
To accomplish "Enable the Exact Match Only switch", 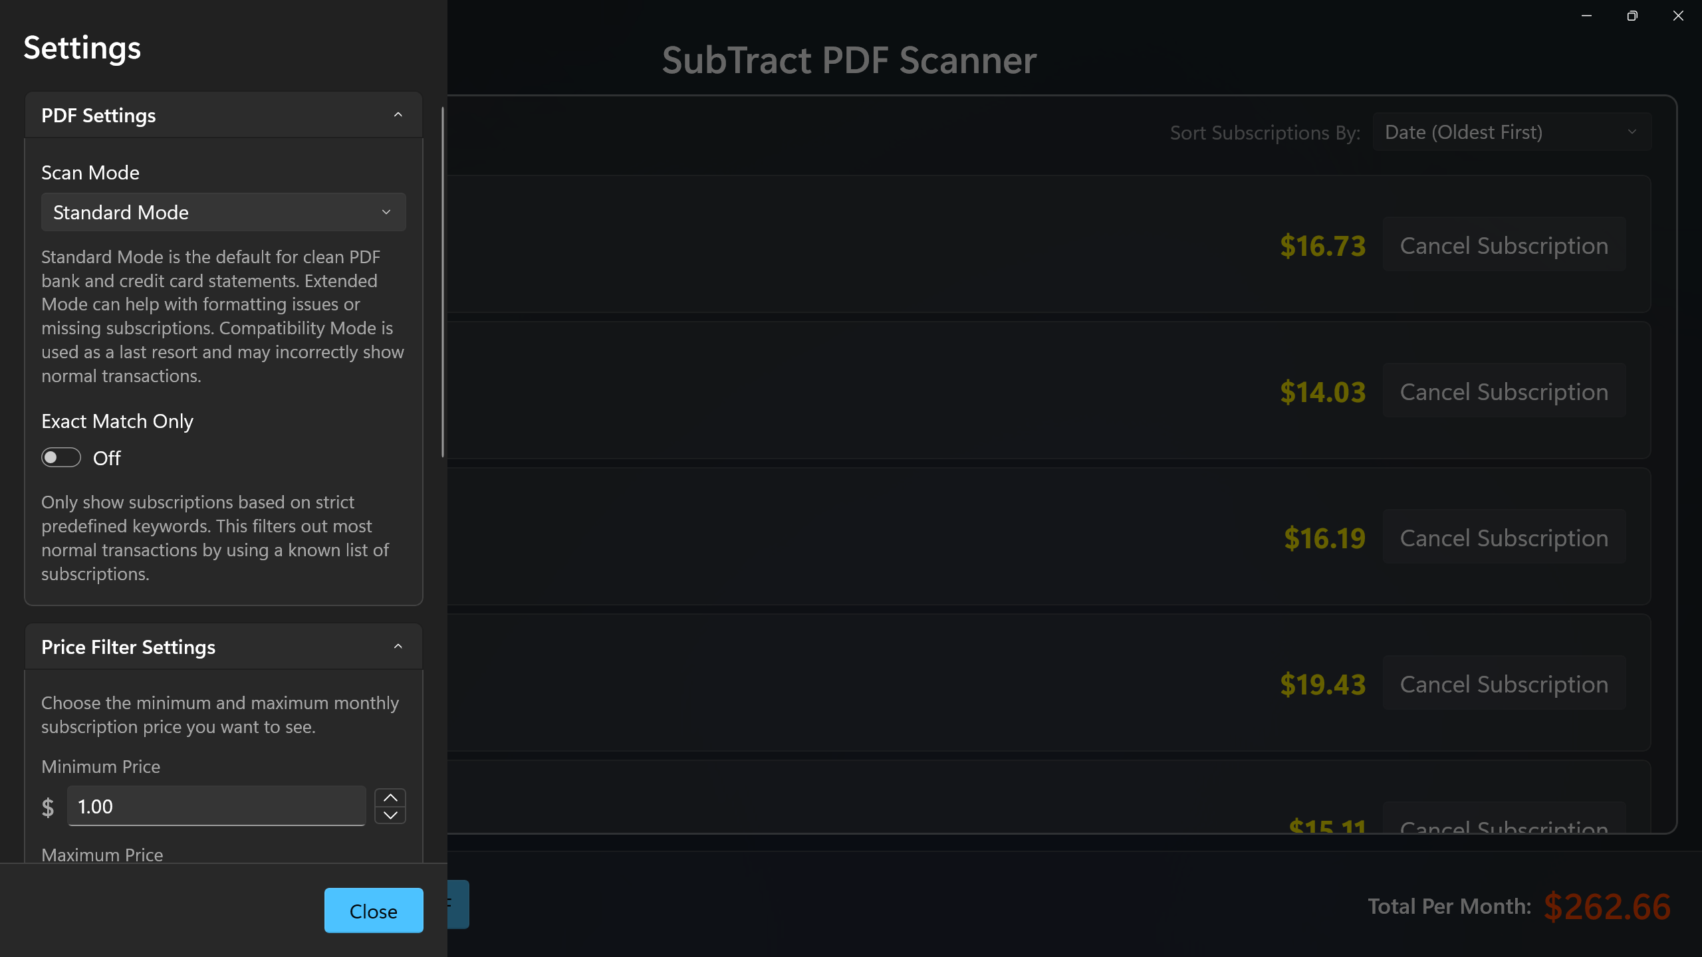I will [x=61, y=457].
